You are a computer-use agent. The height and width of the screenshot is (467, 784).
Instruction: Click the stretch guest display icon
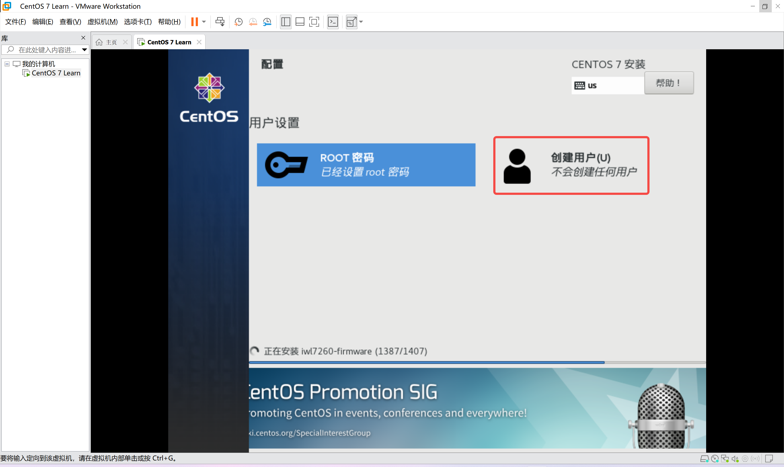coord(351,22)
